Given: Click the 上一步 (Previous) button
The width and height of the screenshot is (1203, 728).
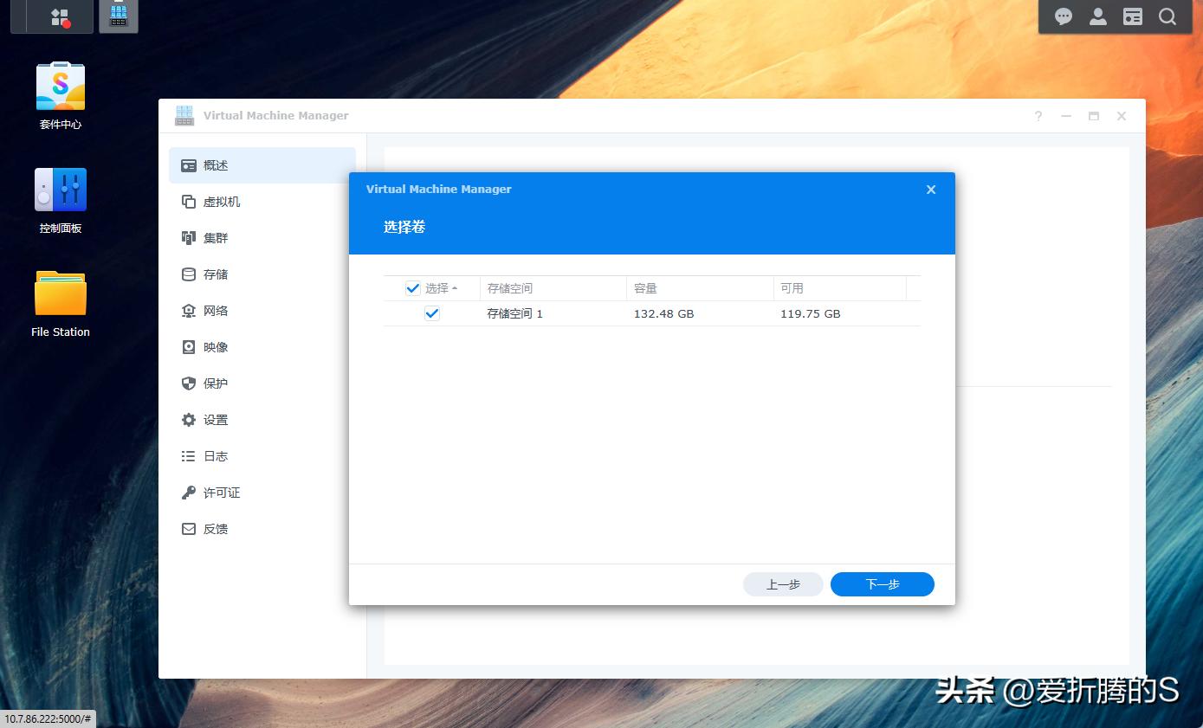Looking at the screenshot, I should pyautogui.click(x=782, y=584).
